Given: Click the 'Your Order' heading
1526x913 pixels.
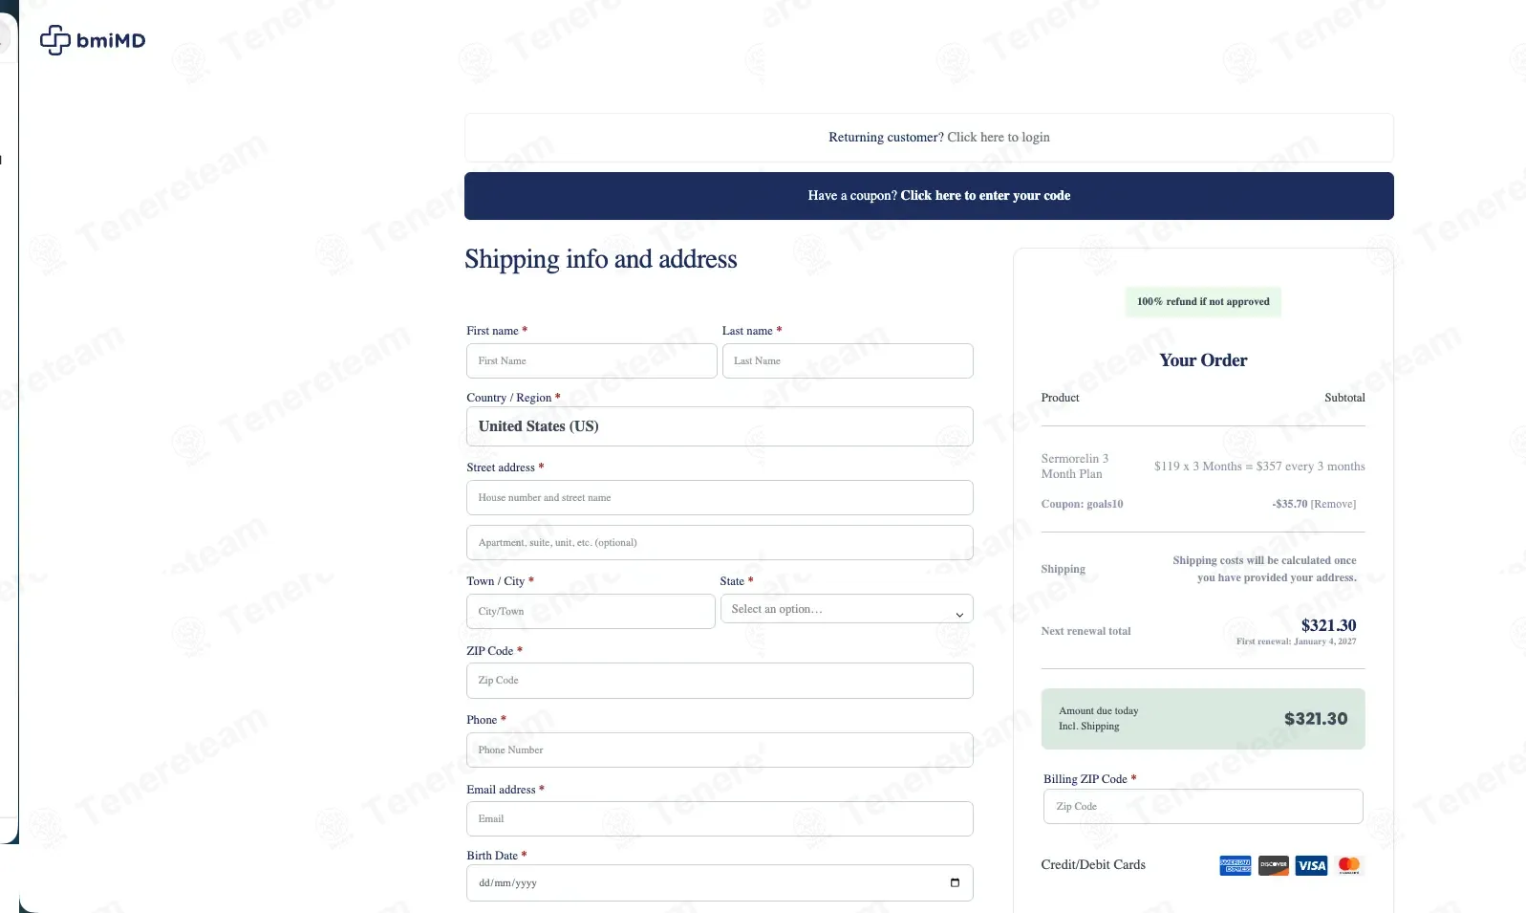Looking at the screenshot, I should (x=1203, y=360).
